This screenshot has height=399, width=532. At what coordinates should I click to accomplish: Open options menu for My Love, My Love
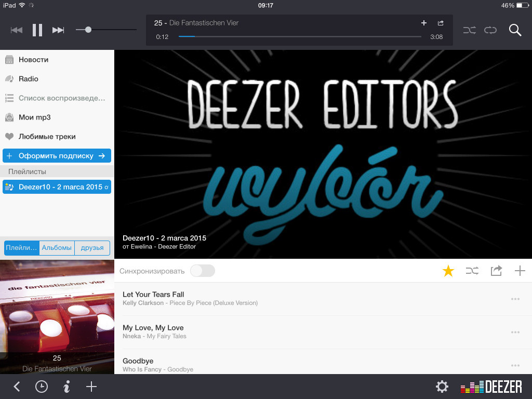pos(515,332)
